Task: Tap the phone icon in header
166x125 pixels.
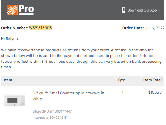Action: (x=124, y=10)
